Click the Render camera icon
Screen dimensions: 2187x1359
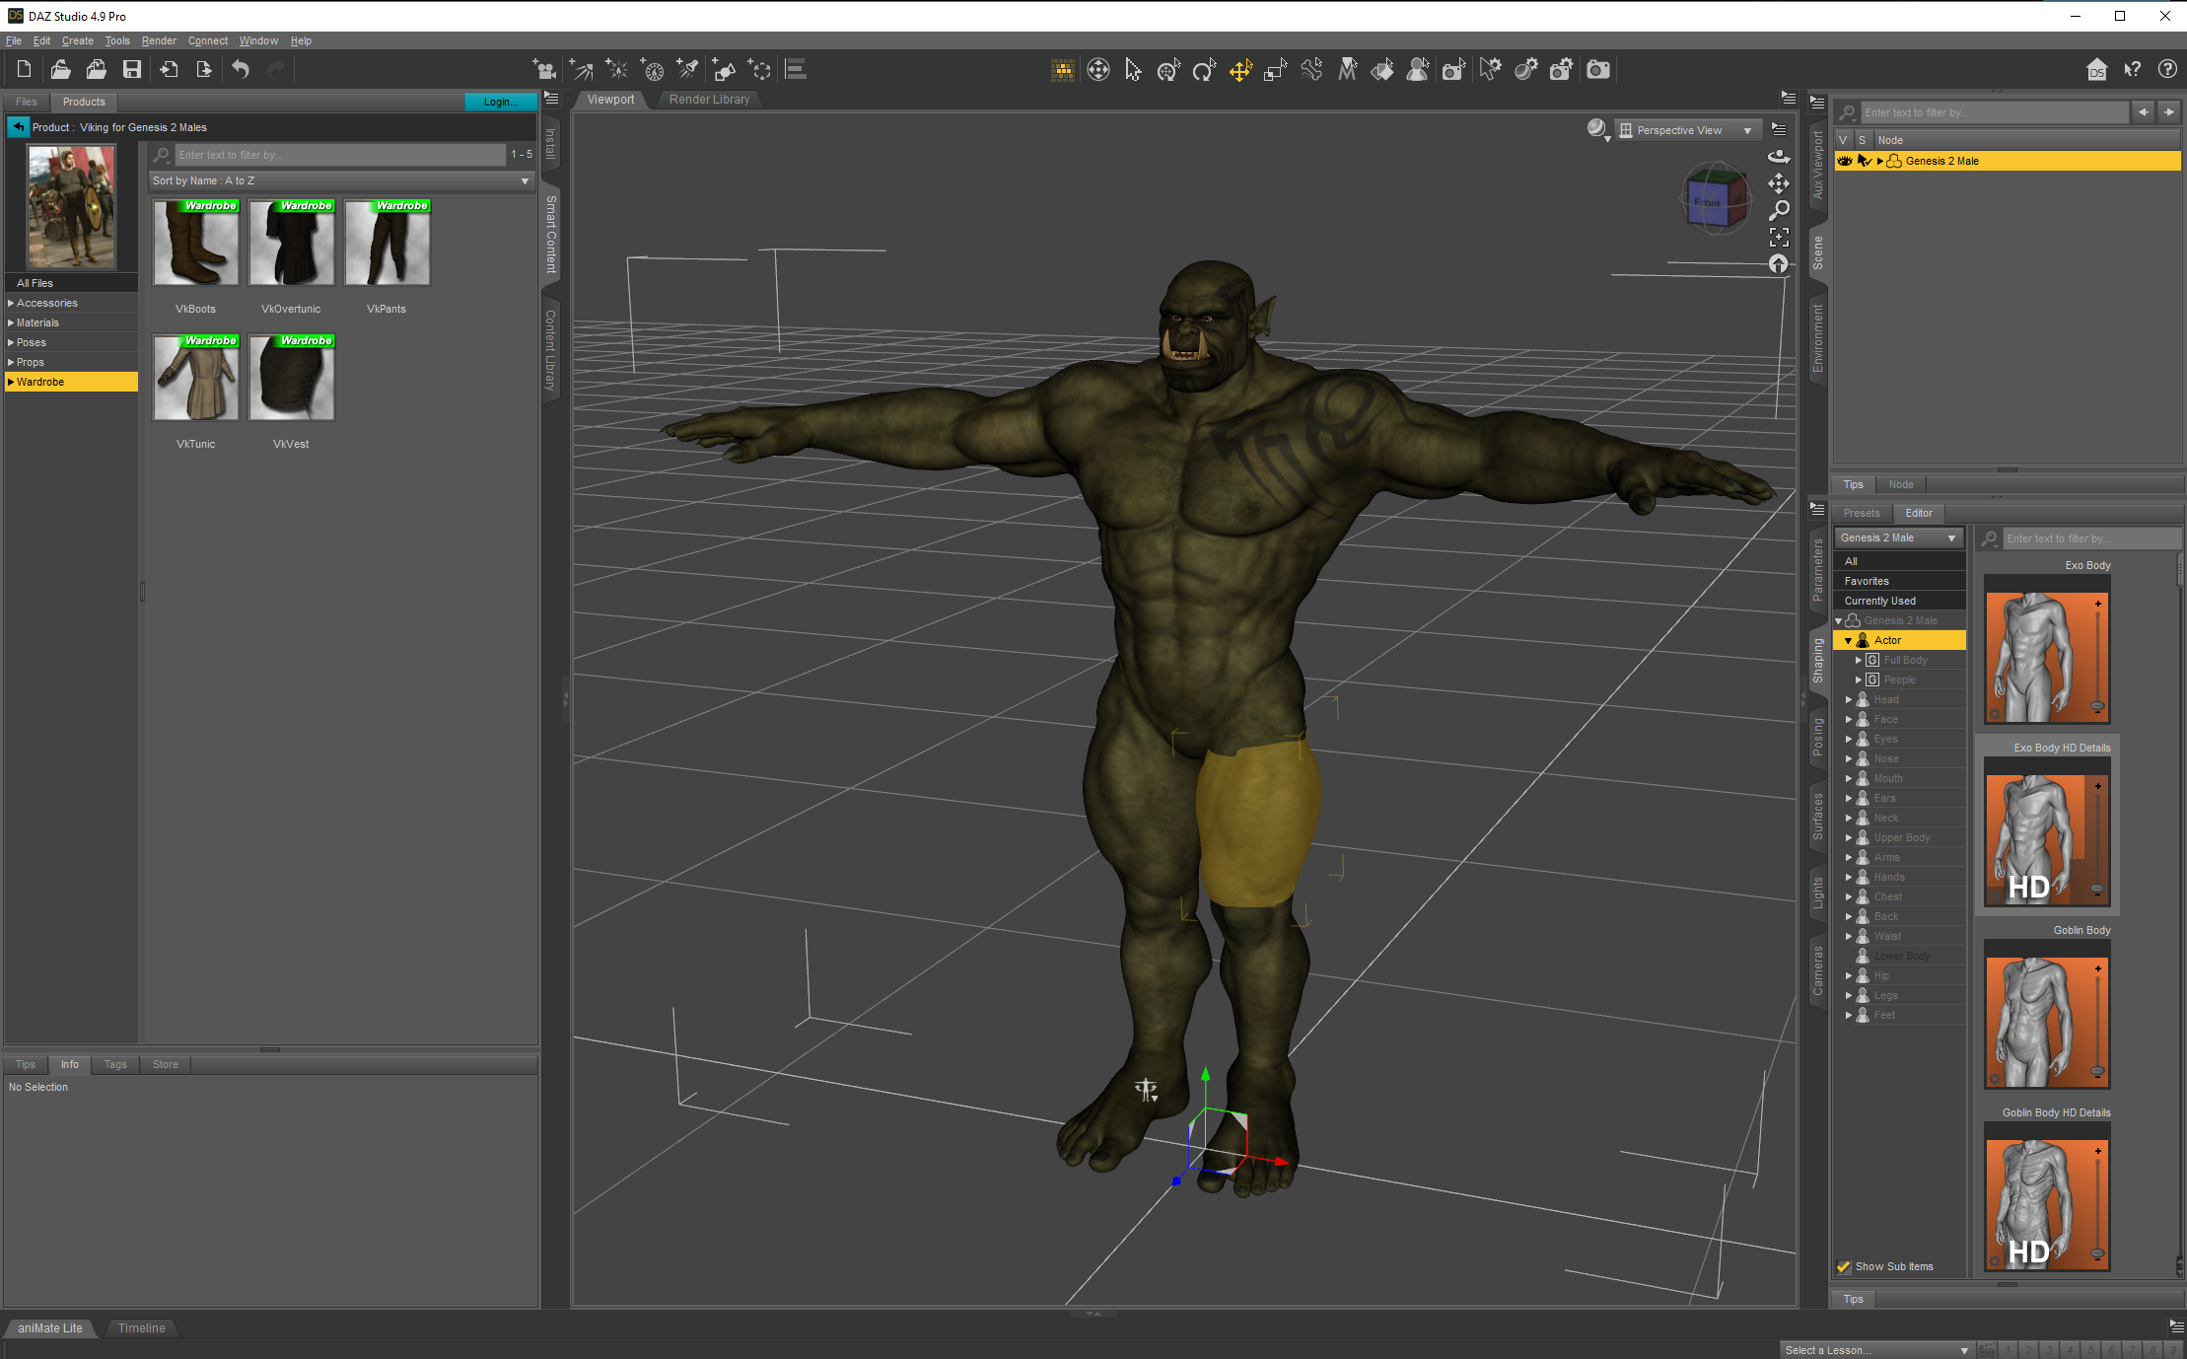1597,69
